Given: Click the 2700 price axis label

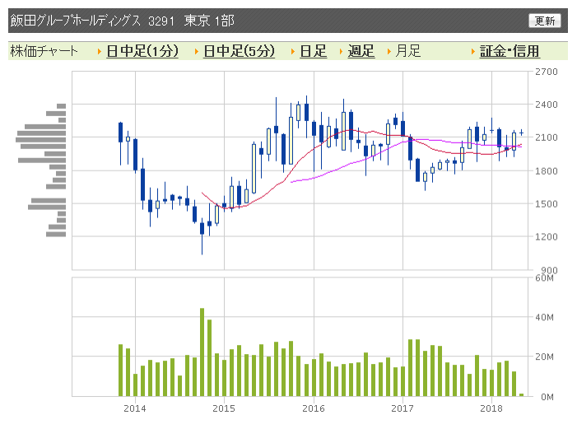Looking at the screenshot, I should coord(547,72).
